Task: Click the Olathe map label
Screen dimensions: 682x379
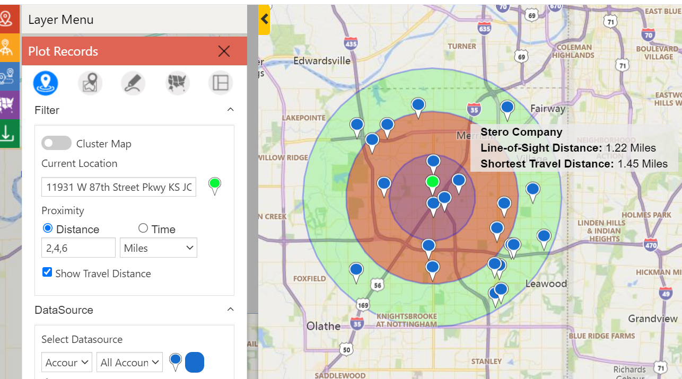Action: coord(323,326)
